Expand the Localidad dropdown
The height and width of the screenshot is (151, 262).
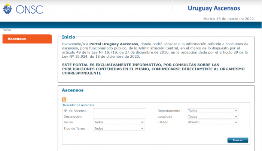coord(213,117)
